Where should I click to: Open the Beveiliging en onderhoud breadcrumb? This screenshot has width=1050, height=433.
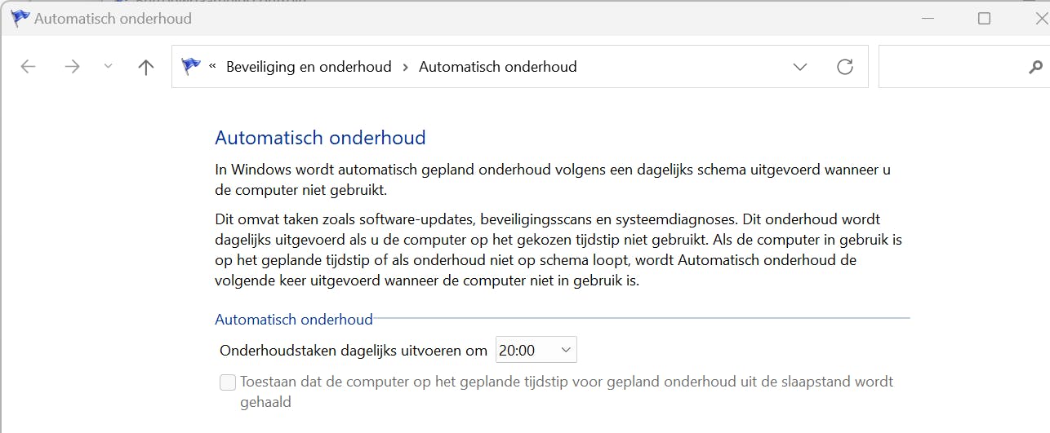click(x=309, y=67)
